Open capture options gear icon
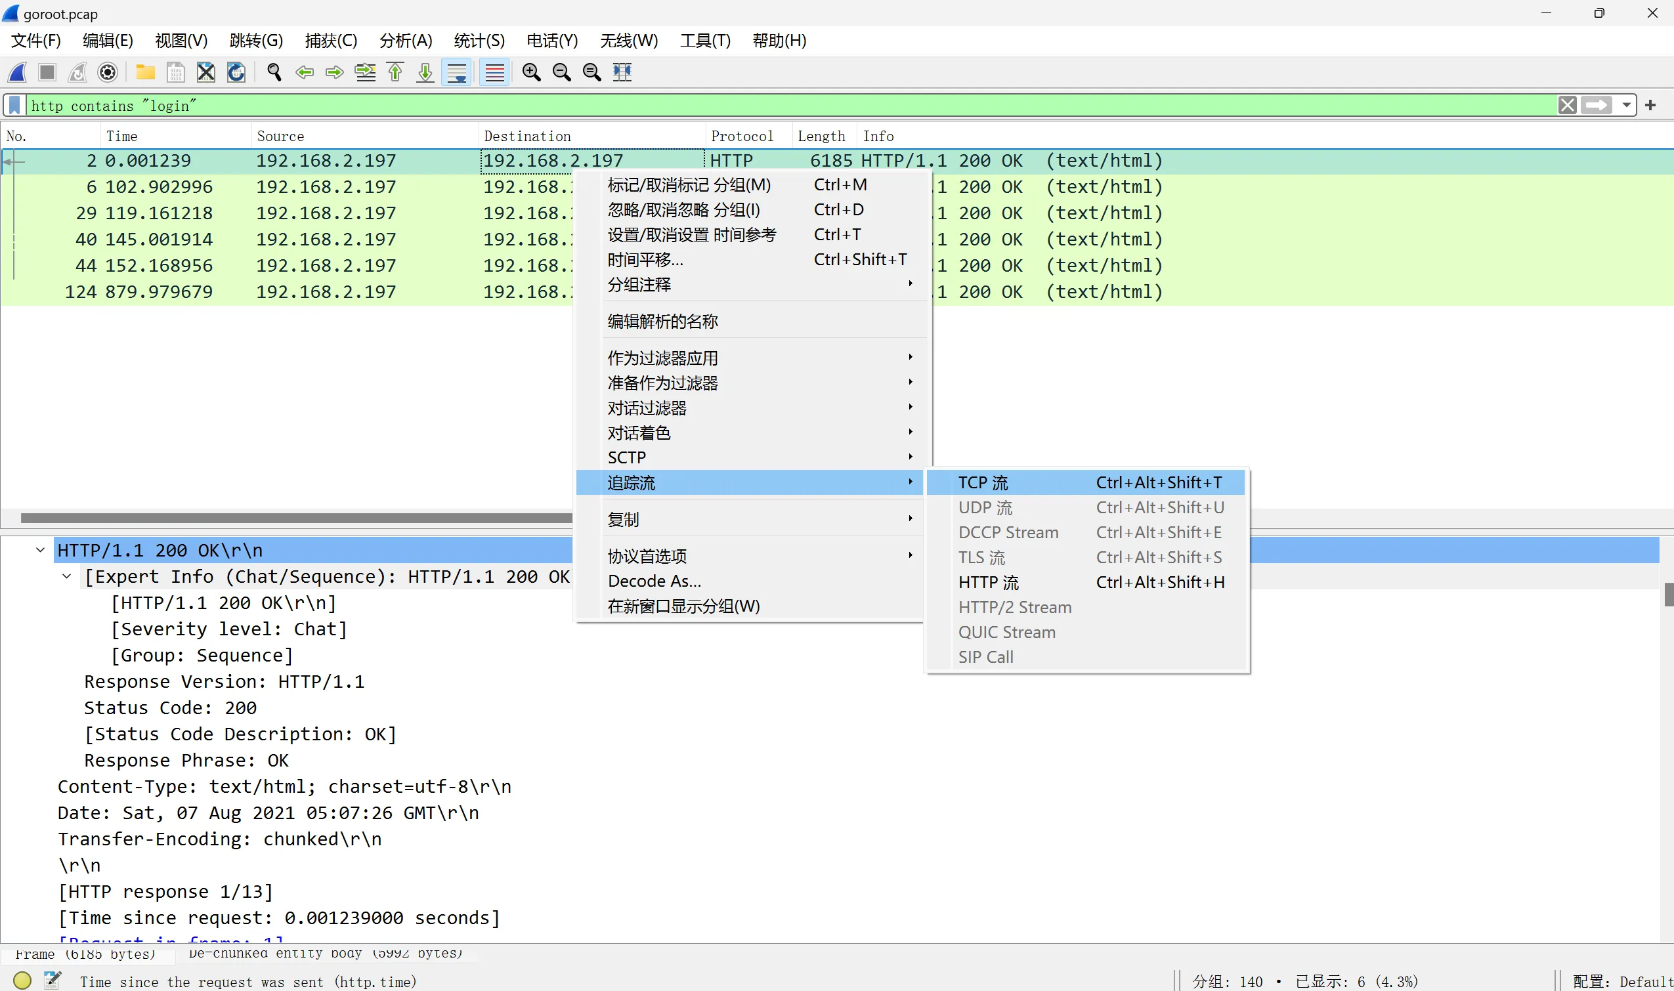Screen dimensions: 1674x991 (x=108, y=72)
